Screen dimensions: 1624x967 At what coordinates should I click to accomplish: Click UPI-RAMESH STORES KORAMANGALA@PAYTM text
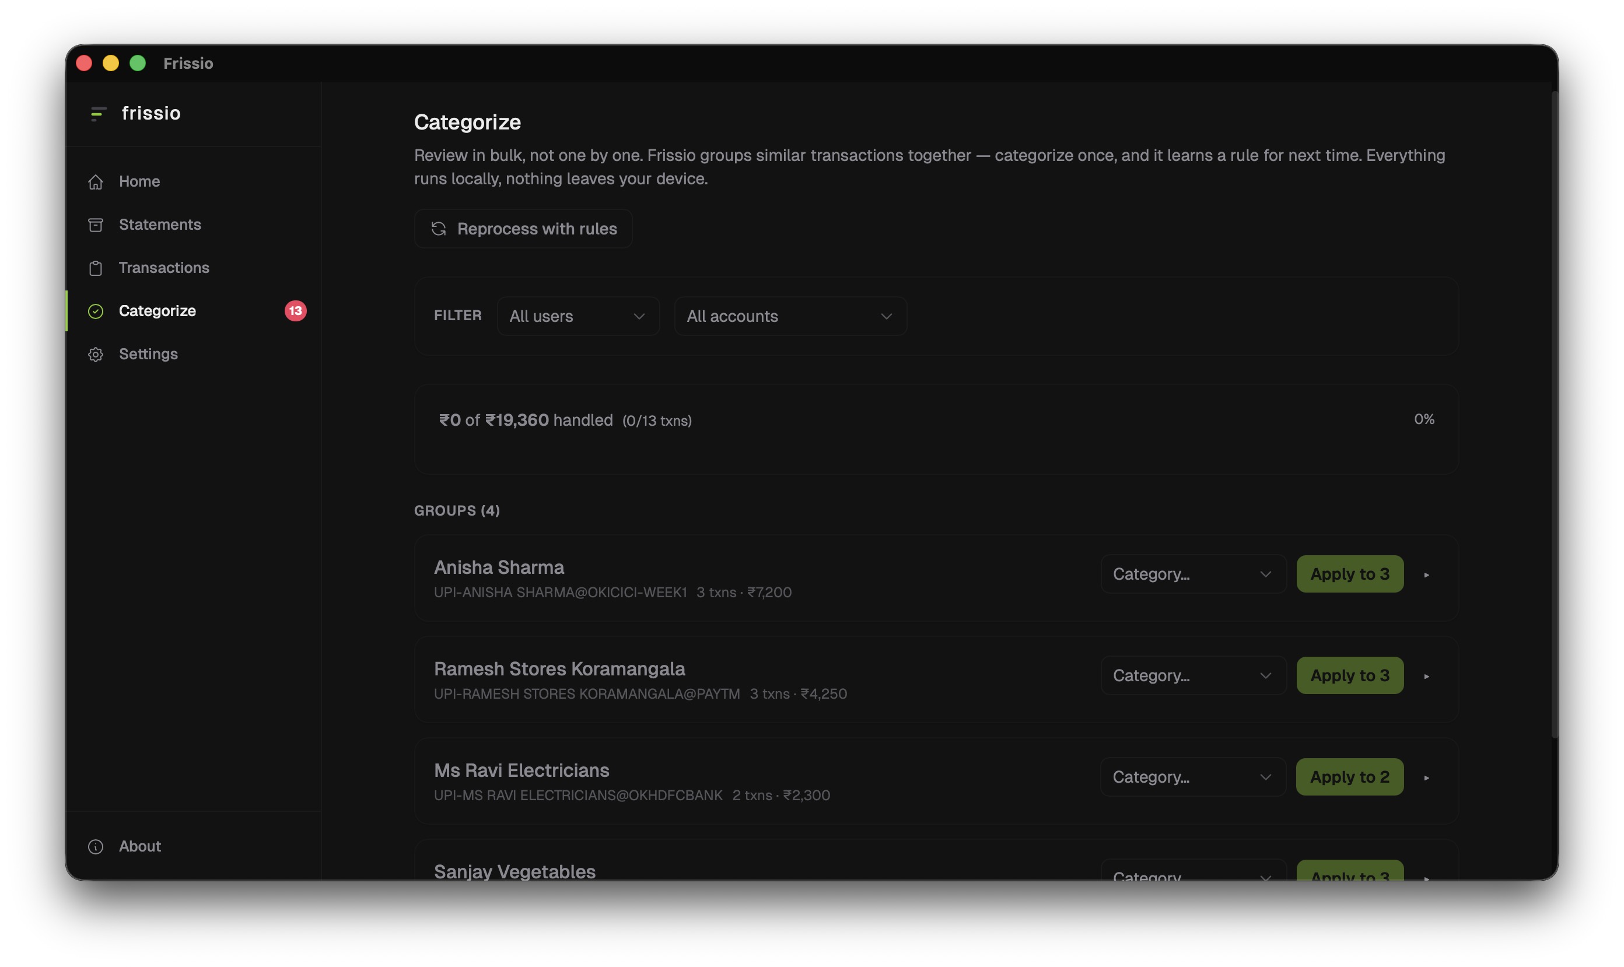[x=587, y=694]
